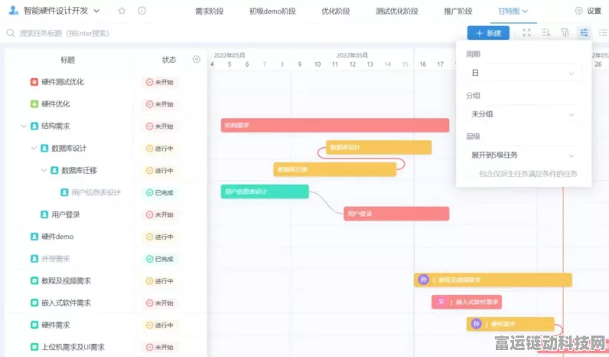Change status 未开始 of 嵌入式软件需求
This screenshot has height=357, width=609.
coord(160,303)
